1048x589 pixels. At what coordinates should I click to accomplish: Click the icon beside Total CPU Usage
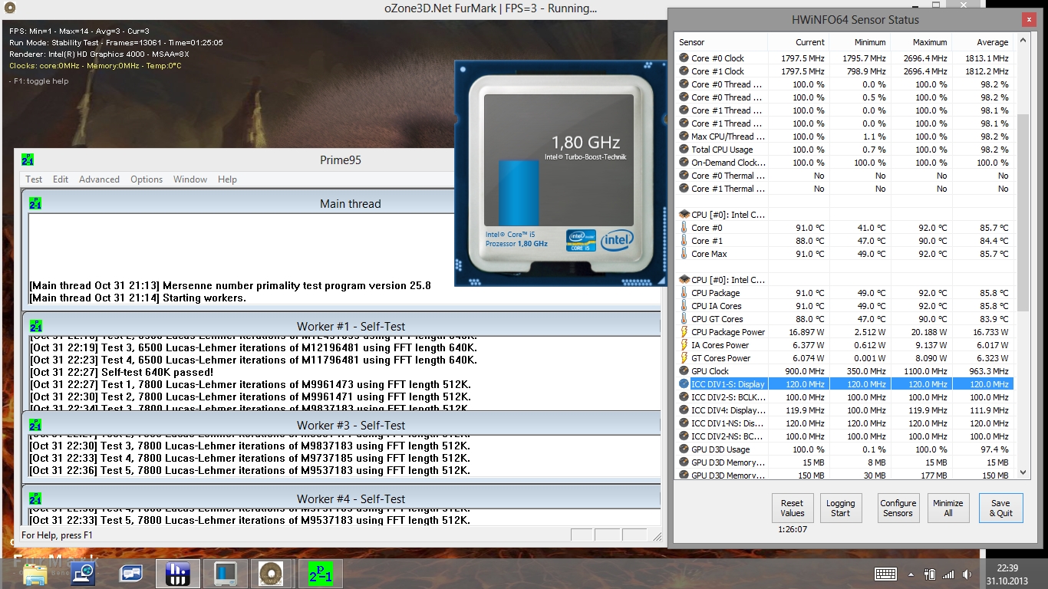[684, 150]
